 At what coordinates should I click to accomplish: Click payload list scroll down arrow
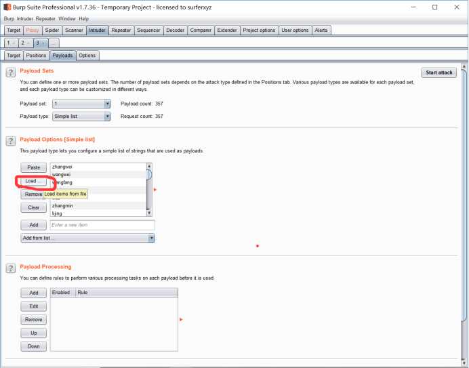click(x=149, y=213)
